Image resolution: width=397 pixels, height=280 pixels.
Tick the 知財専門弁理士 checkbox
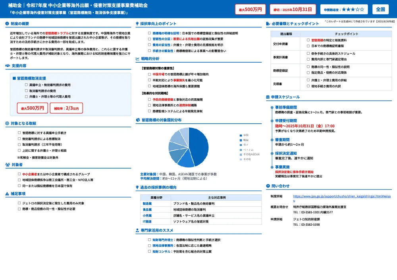[x=149, y=240]
